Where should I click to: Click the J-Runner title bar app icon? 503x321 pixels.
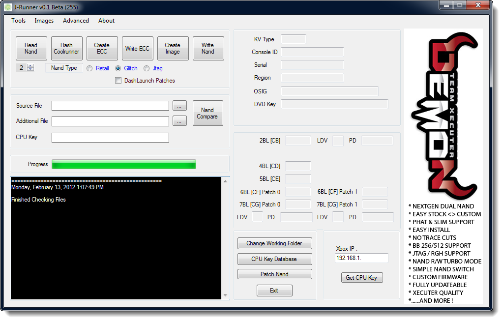pyautogui.click(x=8, y=7)
